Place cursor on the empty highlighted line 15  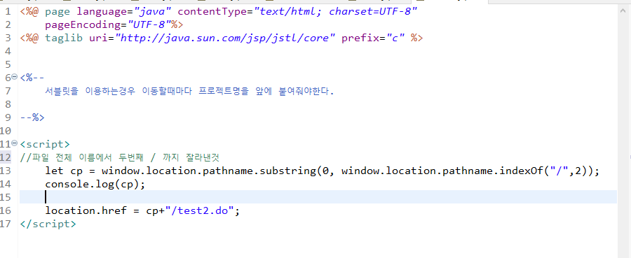(318, 197)
